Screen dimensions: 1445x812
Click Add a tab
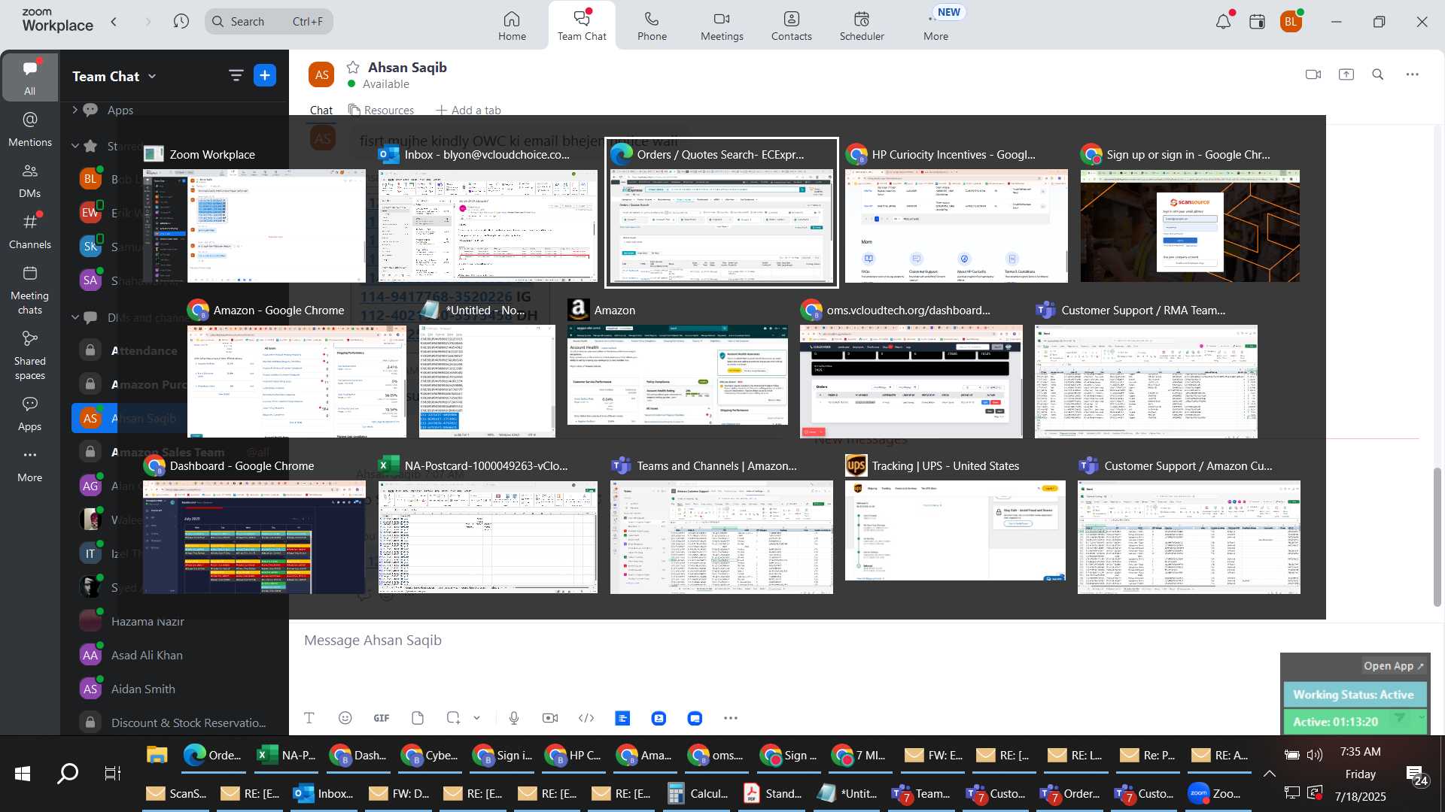pyautogui.click(x=468, y=110)
